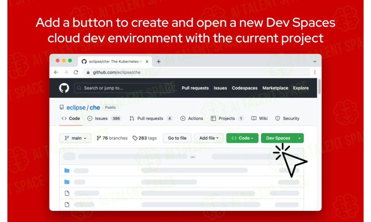Click the tag icon next to 283 tags
The width and height of the screenshot is (371, 222).
135,138
